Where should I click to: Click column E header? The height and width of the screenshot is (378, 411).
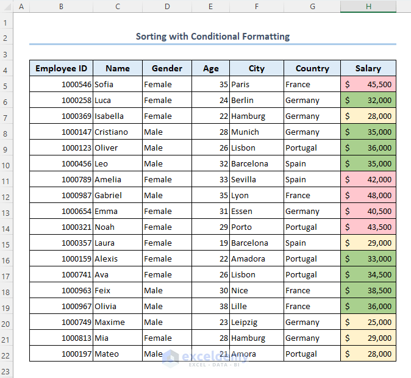(210, 6)
